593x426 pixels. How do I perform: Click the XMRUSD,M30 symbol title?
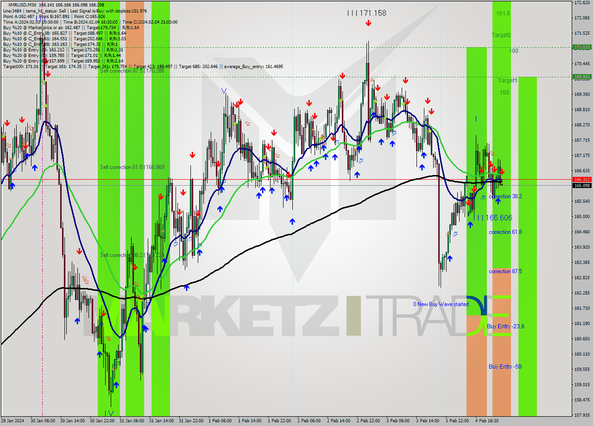23,5
